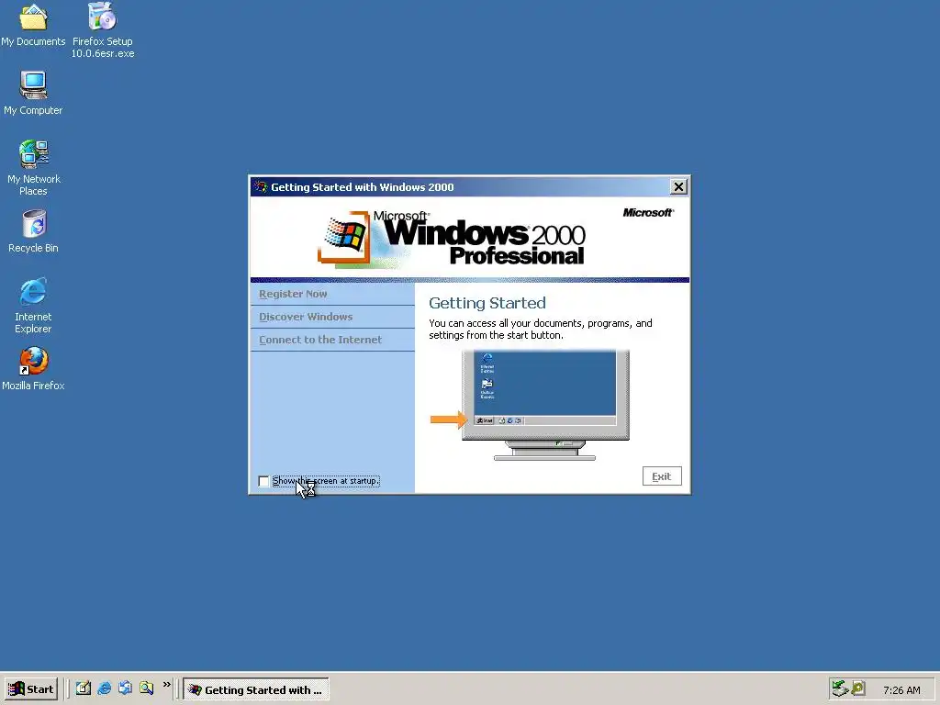Click the Show Desktop quick launch icon
940x705 pixels.
click(x=84, y=688)
